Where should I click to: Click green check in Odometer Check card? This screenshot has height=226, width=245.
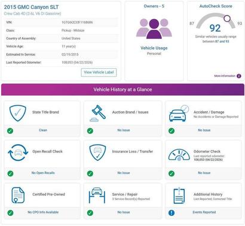(171, 173)
